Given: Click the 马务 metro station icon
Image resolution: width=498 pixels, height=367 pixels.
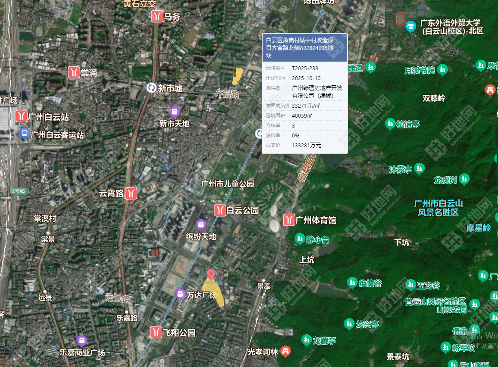Looking at the screenshot, I should click(157, 16).
